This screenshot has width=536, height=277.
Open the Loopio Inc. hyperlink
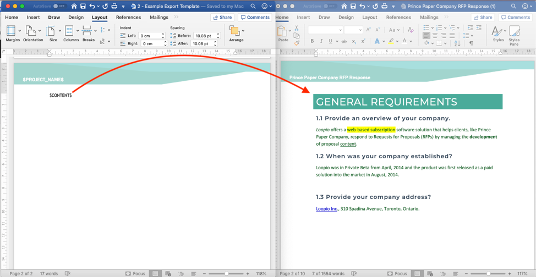click(327, 209)
